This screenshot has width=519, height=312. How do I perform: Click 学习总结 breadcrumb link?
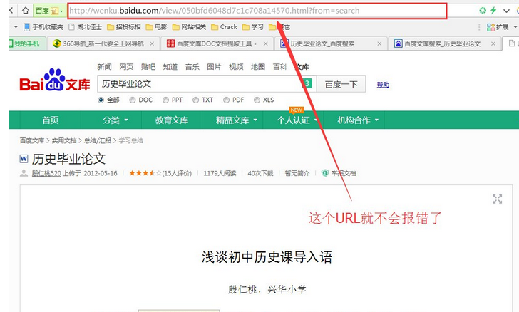pos(131,140)
